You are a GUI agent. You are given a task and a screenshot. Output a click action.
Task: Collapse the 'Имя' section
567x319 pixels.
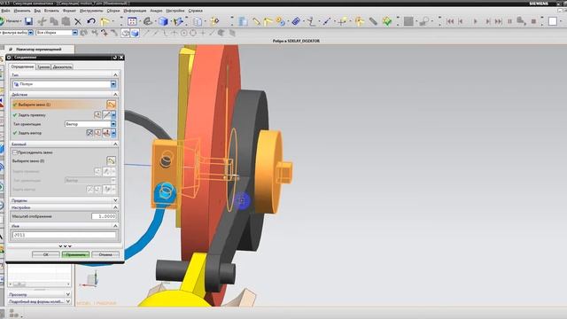115,226
